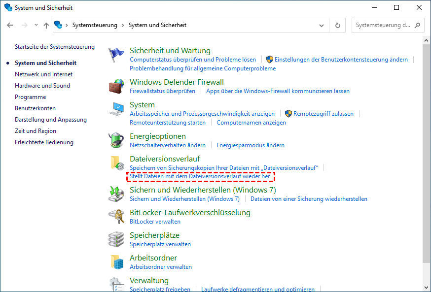Open Zeit und Region category

(x=36, y=131)
